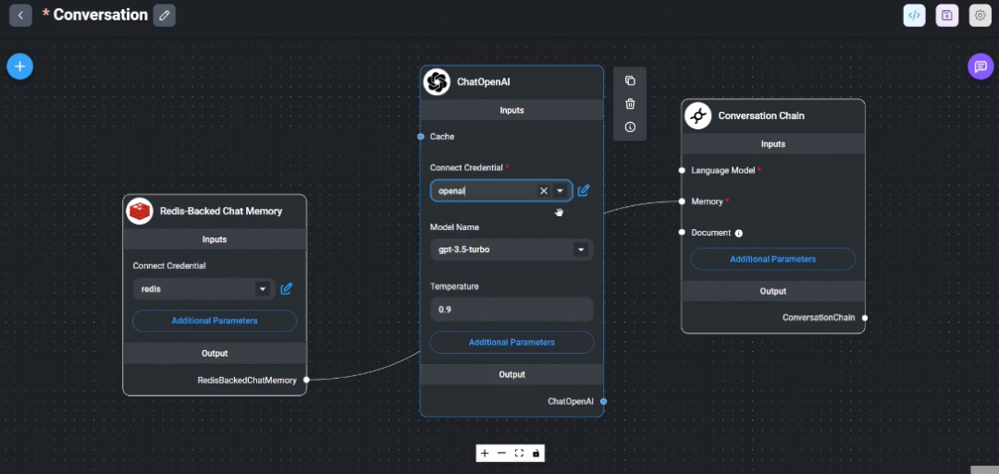Clear the selected openai credential

pyautogui.click(x=544, y=191)
